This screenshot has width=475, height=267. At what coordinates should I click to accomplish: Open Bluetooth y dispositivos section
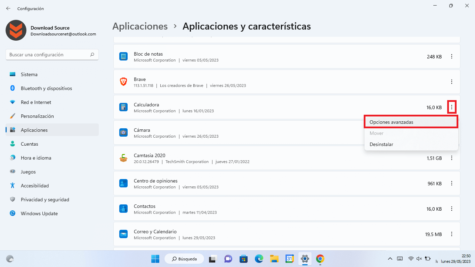52,88
